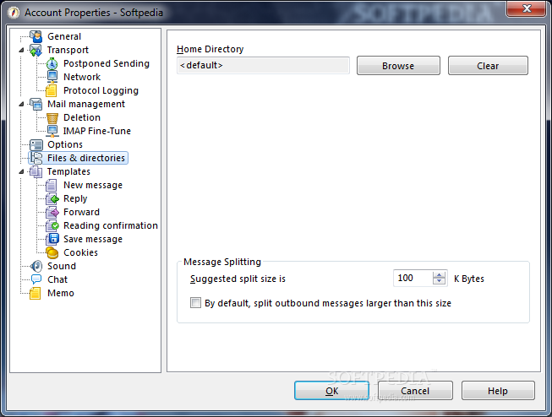Collapse the Mail management tree node

tap(21, 104)
